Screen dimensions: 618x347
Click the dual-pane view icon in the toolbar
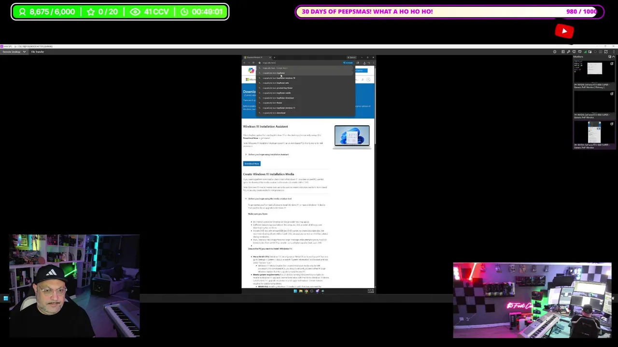563,52
